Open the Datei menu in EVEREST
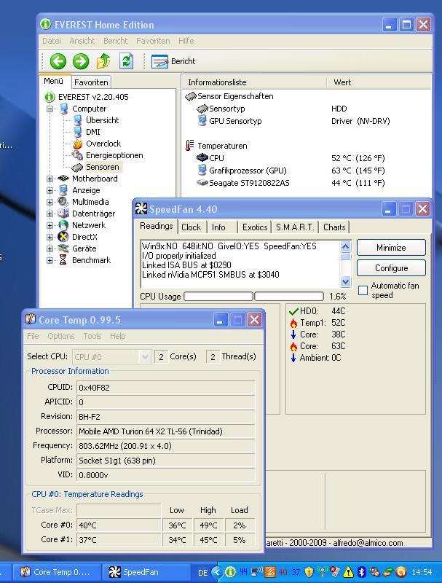Viewport: 442px width, 583px height. coord(51,41)
